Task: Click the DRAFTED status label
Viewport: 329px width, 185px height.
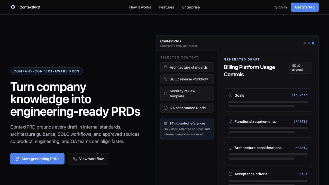Action: click(x=300, y=122)
